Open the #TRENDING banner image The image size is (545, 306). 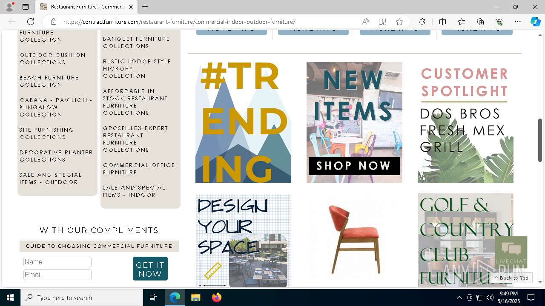click(x=243, y=122)
